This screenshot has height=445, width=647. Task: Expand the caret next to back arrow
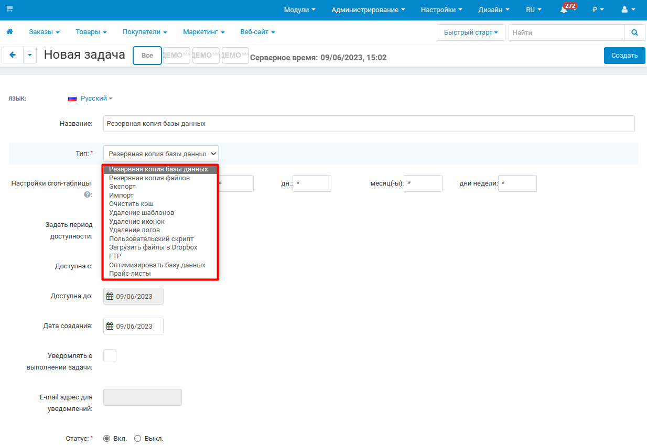30,55
